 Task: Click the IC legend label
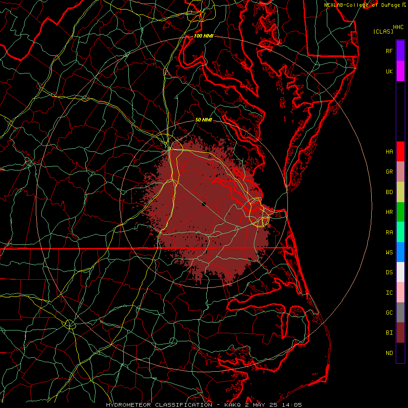[389, 293]
